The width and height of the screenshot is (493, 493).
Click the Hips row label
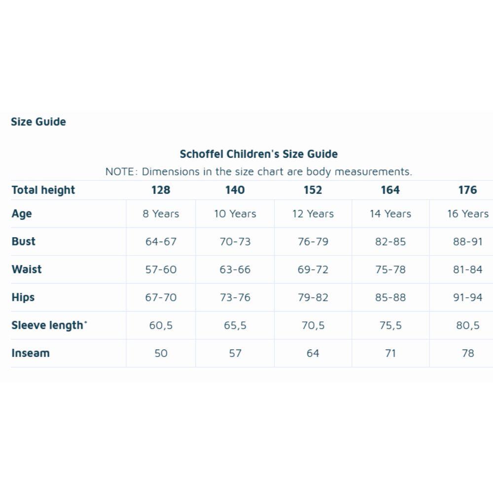click(x=23, y=297)
